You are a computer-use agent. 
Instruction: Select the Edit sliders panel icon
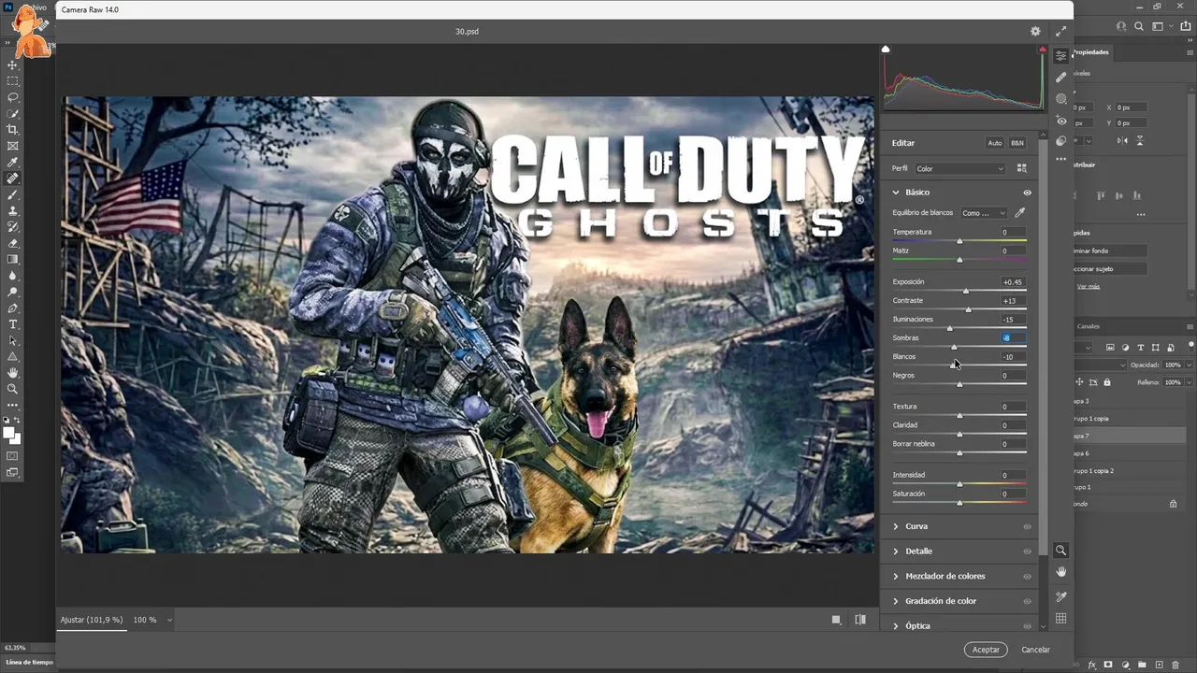pos(1060,56)
